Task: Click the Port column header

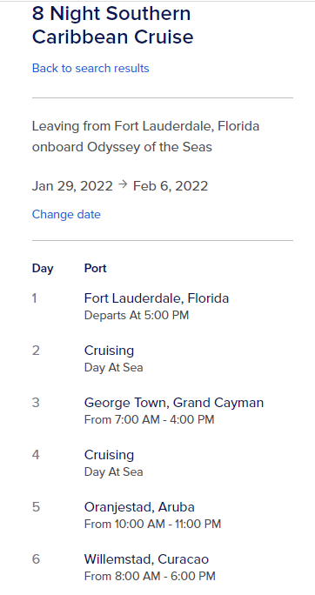Action: (95, 268)
